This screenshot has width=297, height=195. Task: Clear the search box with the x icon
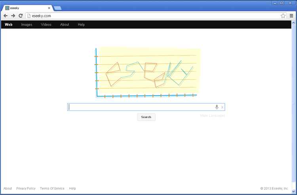[x=222, y=107]
